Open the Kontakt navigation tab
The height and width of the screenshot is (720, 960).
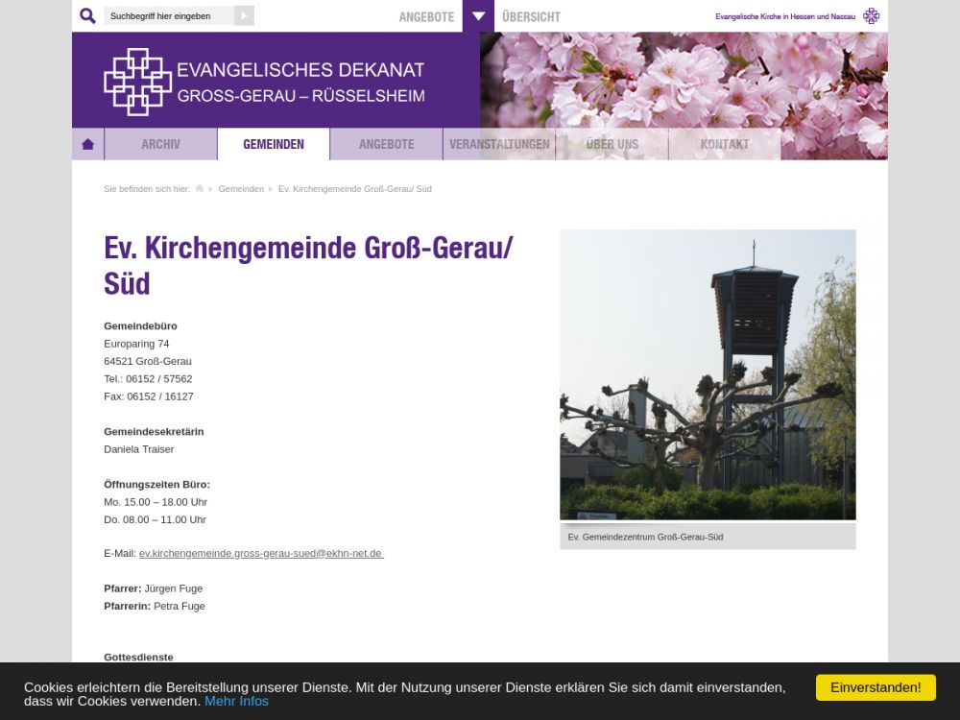[724, 144]
